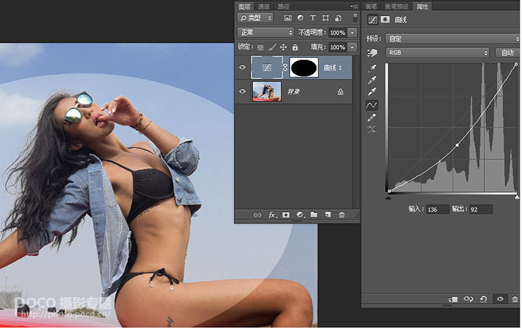Viewport: 523px width, 328px height.
Task: Filter layers by adjustment layers icon
Action: pos(300,18)
